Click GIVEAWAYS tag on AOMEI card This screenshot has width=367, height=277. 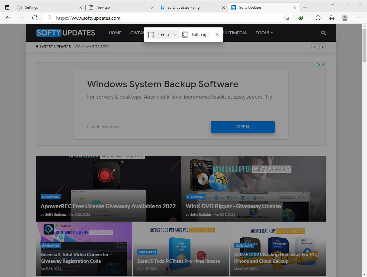click(x=244, y=245)
